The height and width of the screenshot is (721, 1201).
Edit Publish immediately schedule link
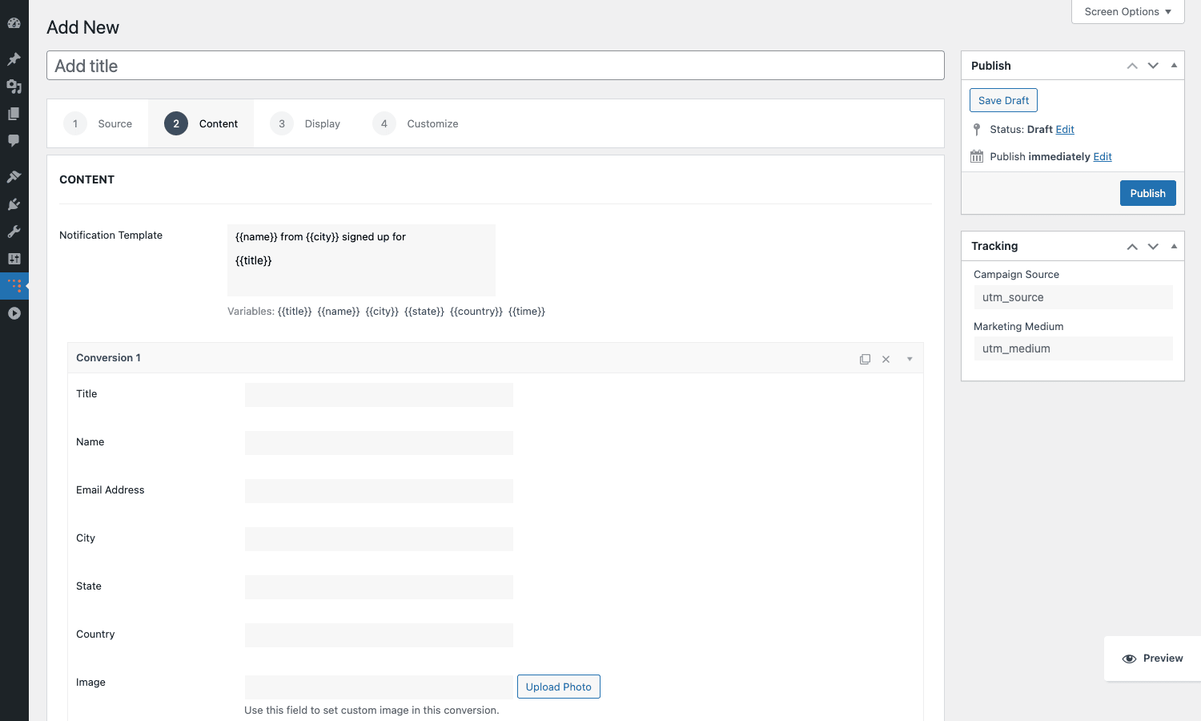[1103, 156]
